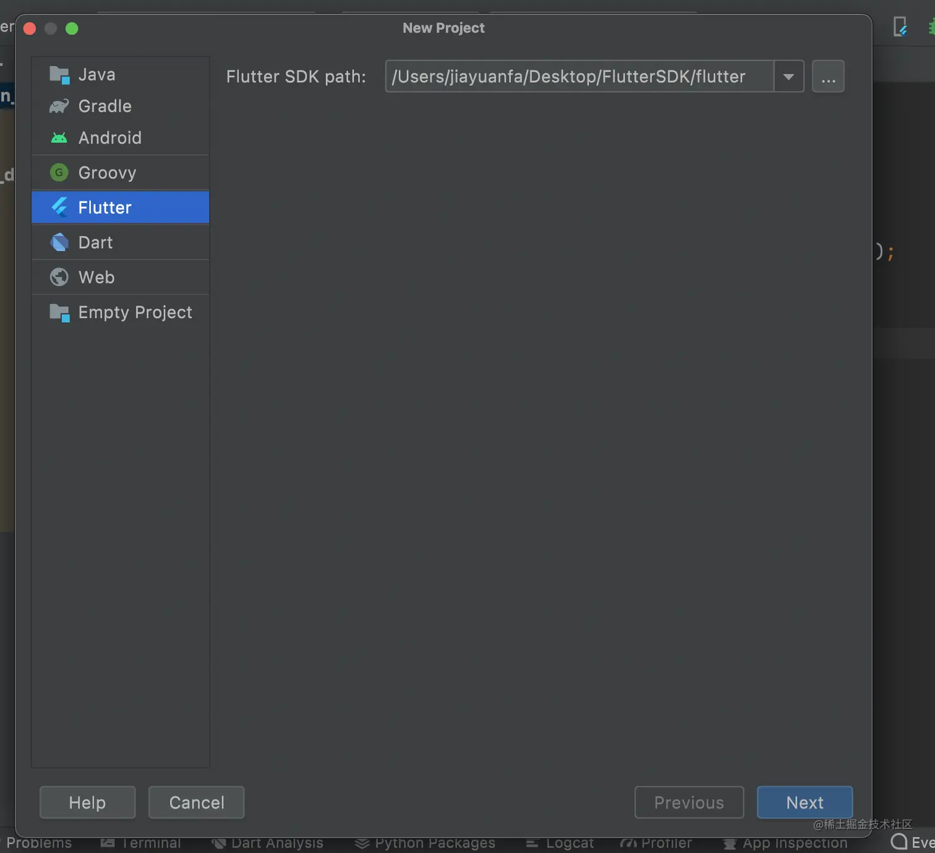This screenshot has height=853, width=935.
Task: Open the Dart Analysis tool window
Action: point(267,843)
